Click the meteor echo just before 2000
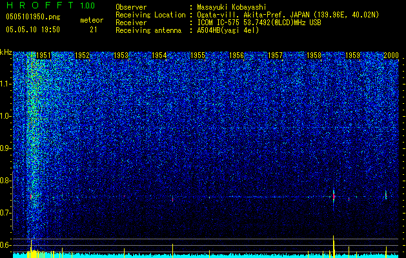 (x=386, y=195)
